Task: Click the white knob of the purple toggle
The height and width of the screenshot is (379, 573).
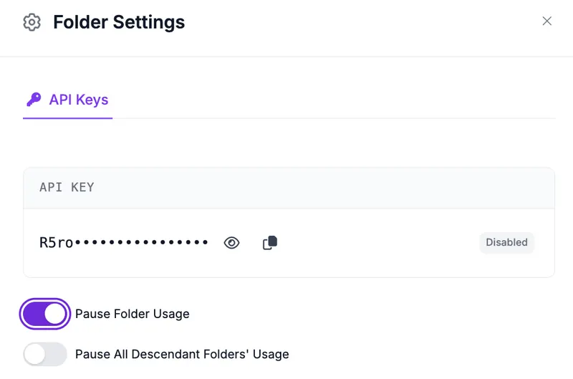Action: point(55,314)
